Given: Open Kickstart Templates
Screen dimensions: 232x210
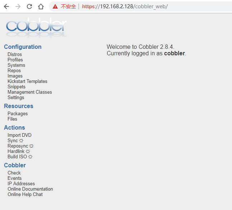Looking at the screenshot, I should tap(27, 81).
